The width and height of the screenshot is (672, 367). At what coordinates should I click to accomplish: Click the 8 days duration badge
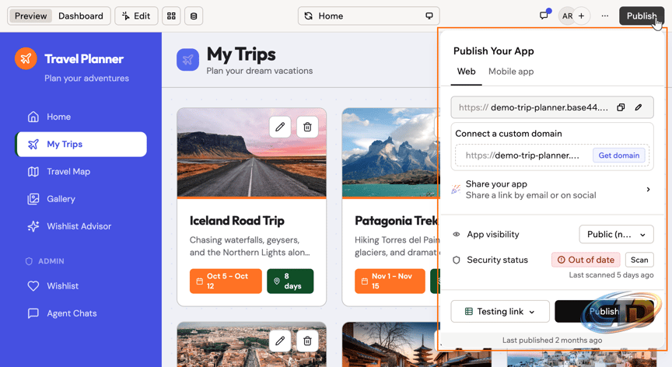tap(290, 281)
